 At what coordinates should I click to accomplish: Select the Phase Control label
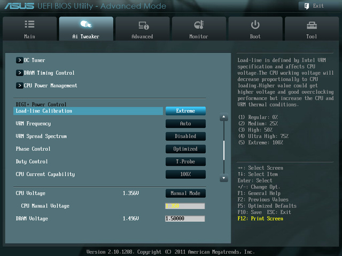pyautogui.click(x=33, y=149)
